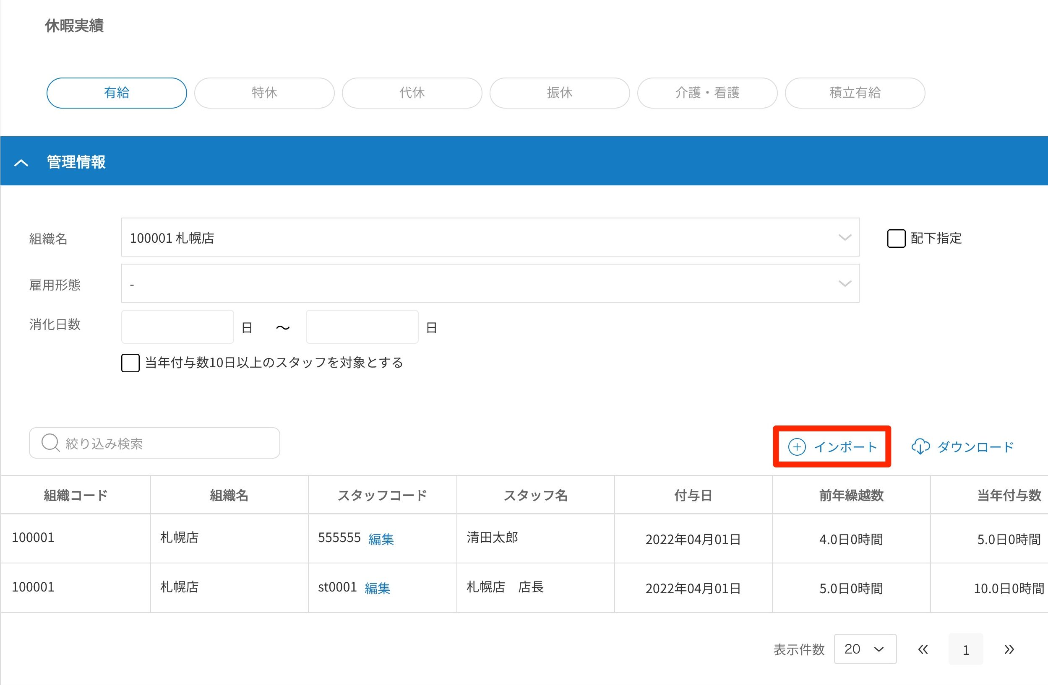Click the magnifier icon in search box
This screenshot has width=1048, height=685.
pyautogui.click(x=50, y=443)
